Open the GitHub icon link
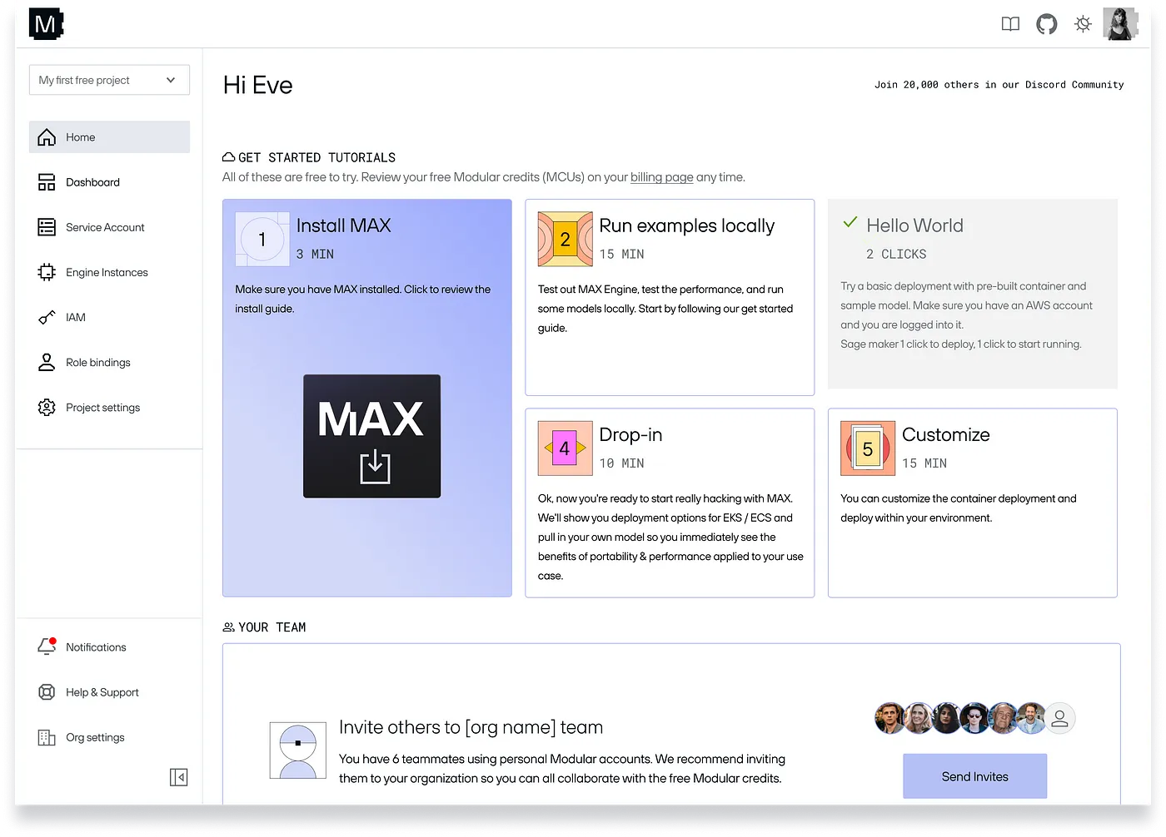The height and width of the screenshot is (837, 1166). point(1047,24)
